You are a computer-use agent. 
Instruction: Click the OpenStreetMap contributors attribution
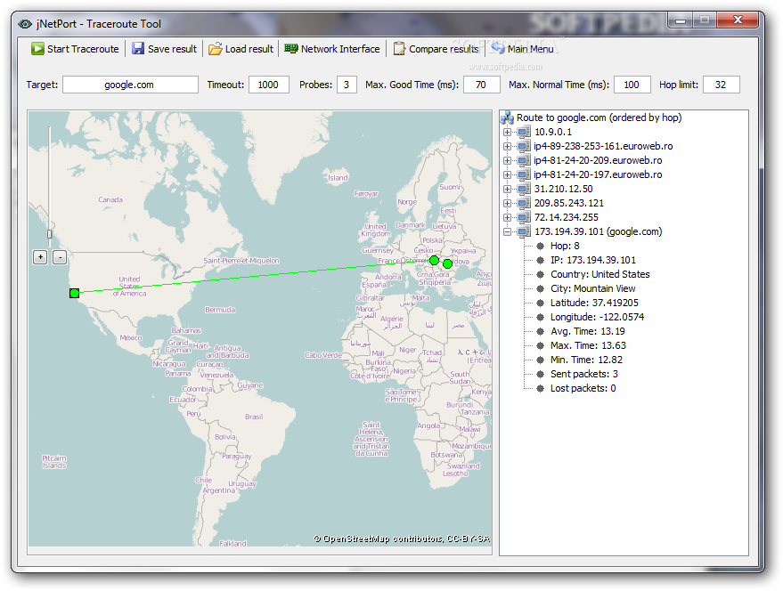pos(402,538)
